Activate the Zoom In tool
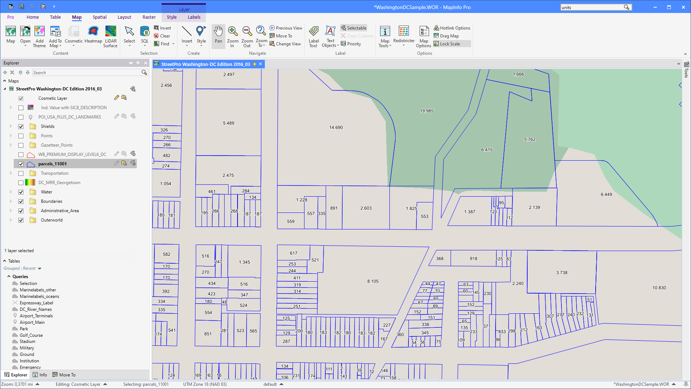Viewport: 691px width, 389px height. pyautogui.click(x=232, y=36)
